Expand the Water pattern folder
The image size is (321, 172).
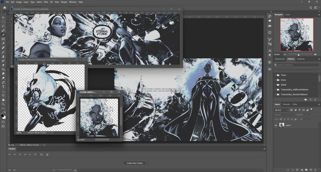[x=275, y=85]
